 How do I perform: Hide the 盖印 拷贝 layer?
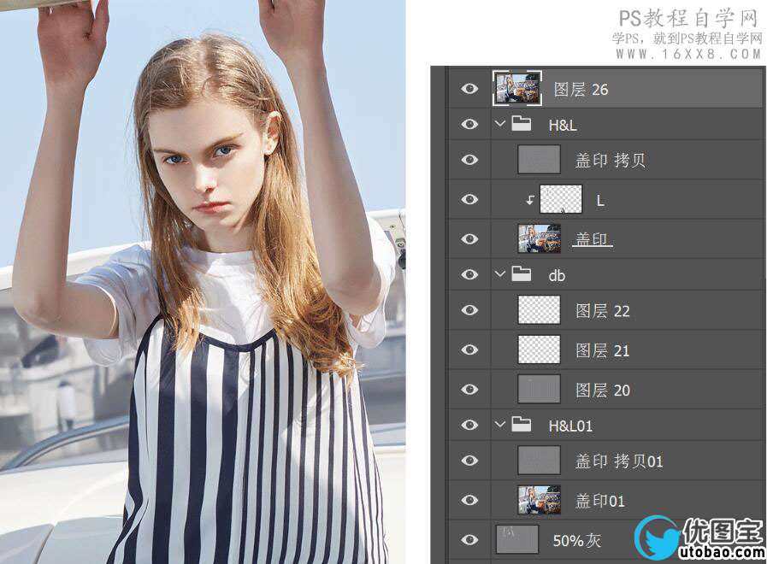pos(469,159)
